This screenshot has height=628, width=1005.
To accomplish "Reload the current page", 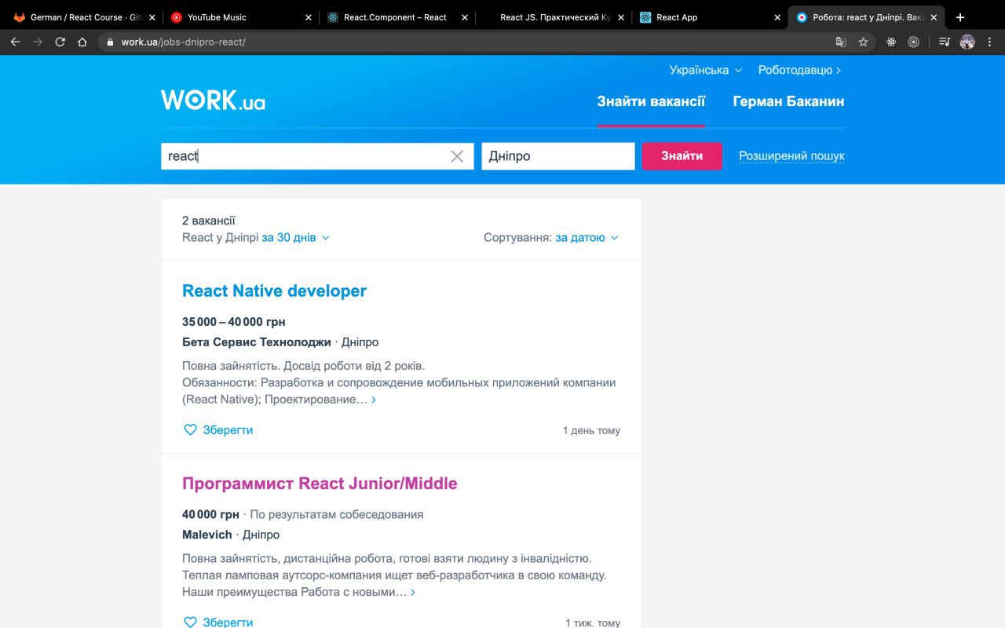I will click(60, 42).
